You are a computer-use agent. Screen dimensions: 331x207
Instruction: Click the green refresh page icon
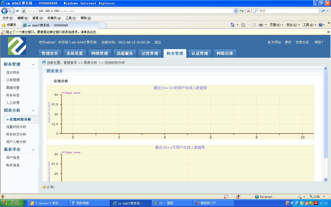242,11
